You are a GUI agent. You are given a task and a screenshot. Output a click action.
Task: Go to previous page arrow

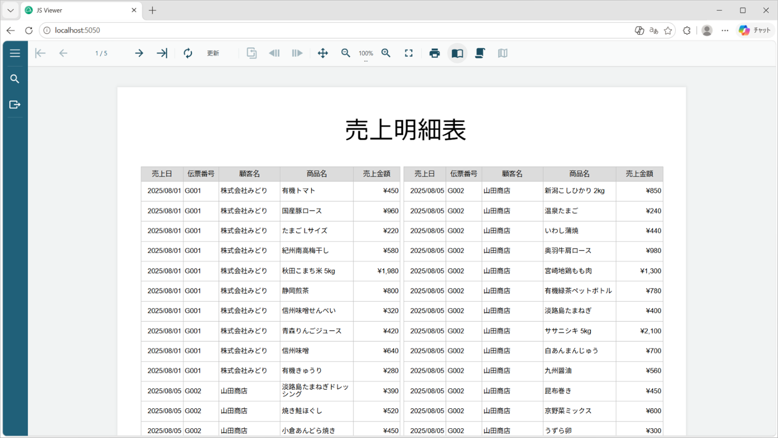tap(63, 53)
